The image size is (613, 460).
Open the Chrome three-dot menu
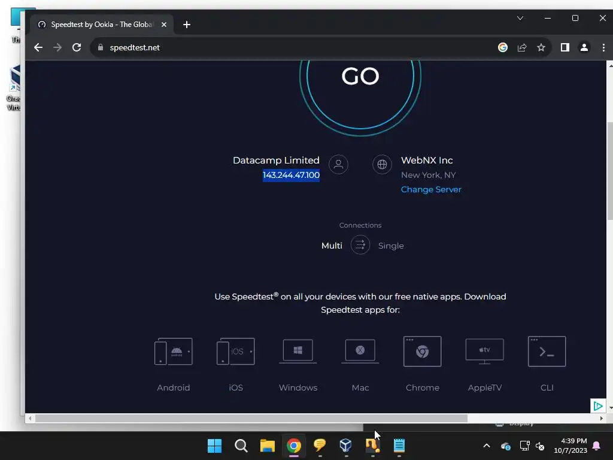tap(603, 47)
